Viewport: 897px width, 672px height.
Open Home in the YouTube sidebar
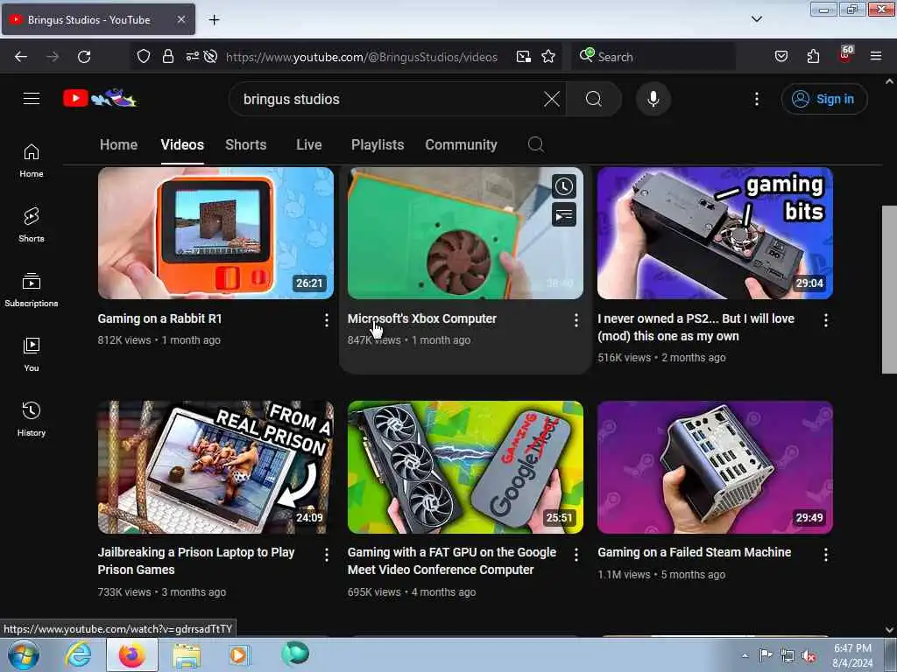point(32,161)
